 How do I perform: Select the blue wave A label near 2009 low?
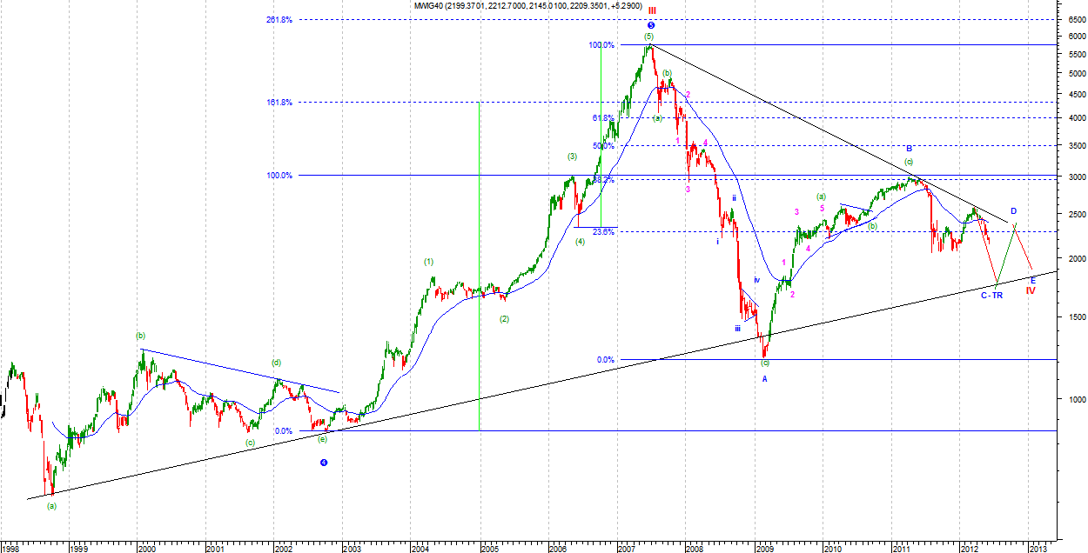765,379
